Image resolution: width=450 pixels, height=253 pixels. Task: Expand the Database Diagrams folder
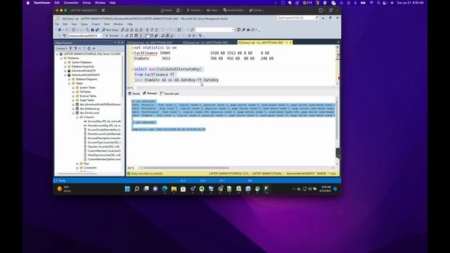pyautogui.click(x=70, y=79)
